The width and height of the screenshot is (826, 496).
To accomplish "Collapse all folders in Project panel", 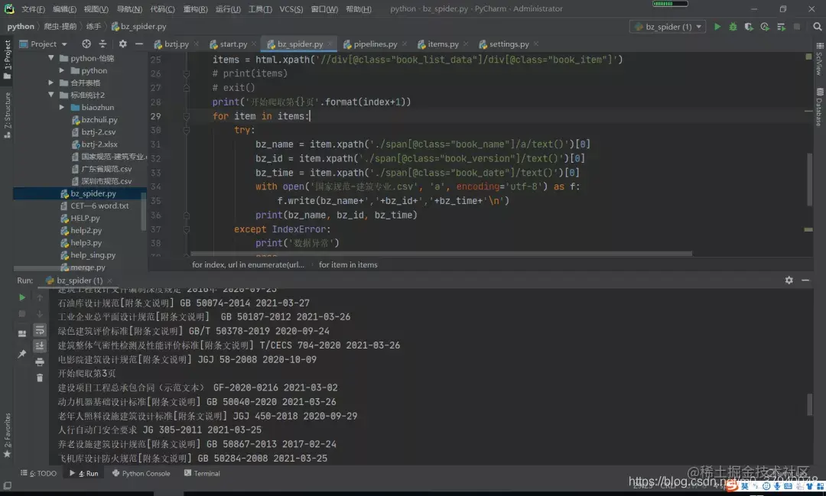I will pyautogui.click(x=102, y=44).
